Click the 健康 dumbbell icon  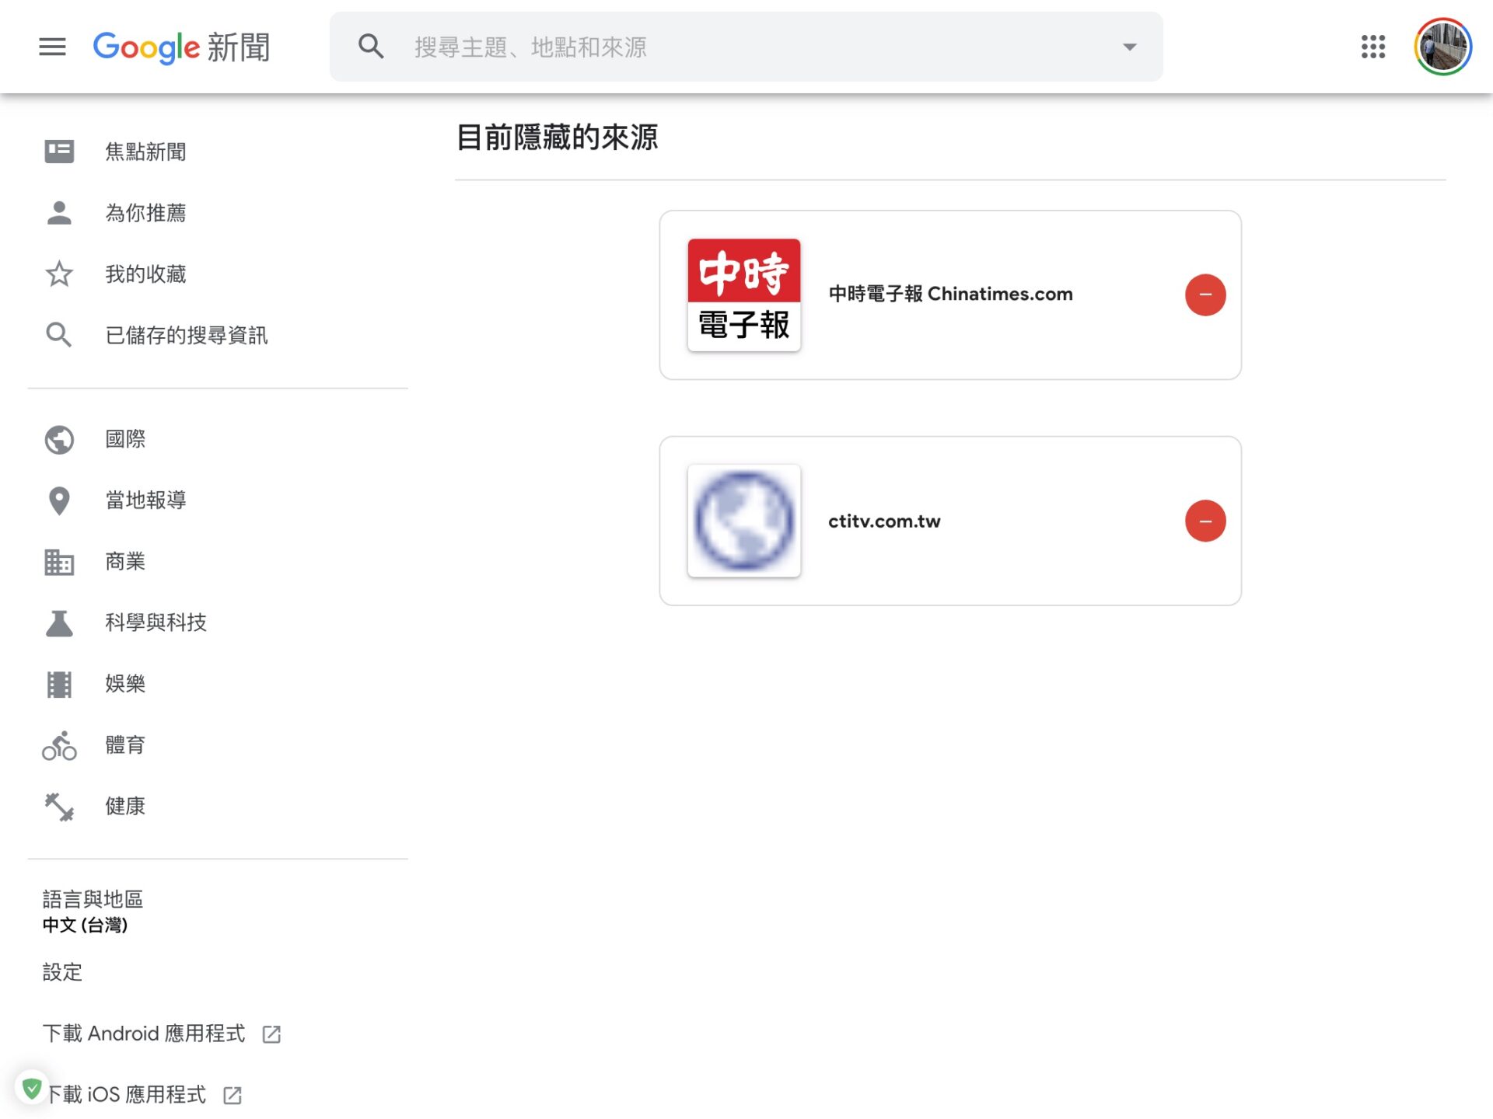point(59,807)
